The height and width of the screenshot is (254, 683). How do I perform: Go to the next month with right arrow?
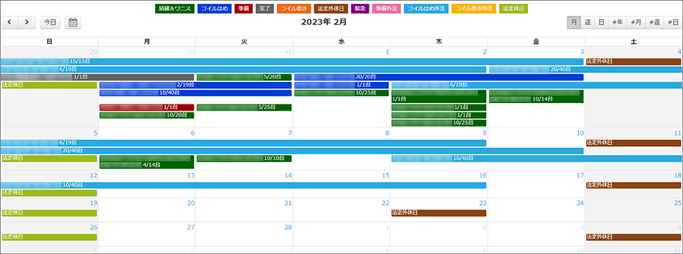(x=27, y=23)
